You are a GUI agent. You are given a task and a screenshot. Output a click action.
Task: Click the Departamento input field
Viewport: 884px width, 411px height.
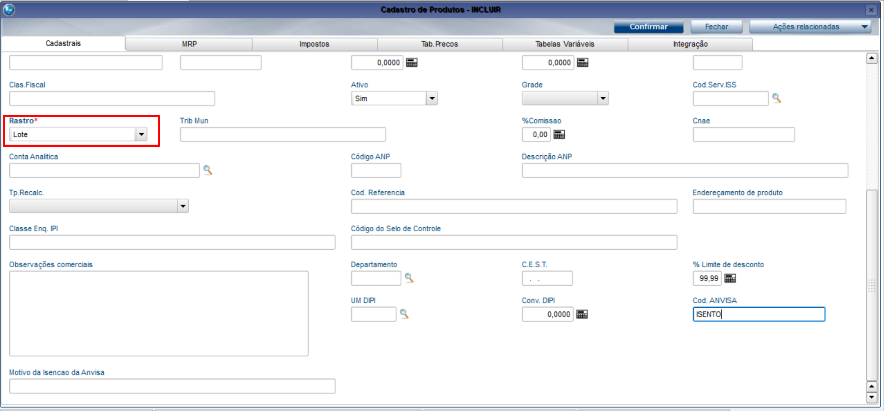tap(376, 278)
